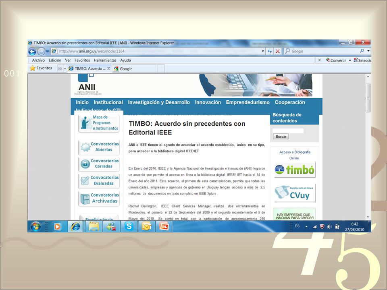Viewport: 387px width, 290px height.
Task: Open the Edición menu
Action: pyautogui.click(x=55, y=60)
